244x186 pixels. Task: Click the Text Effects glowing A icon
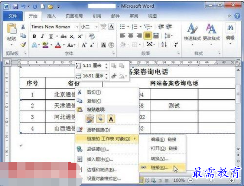[34, 45]
